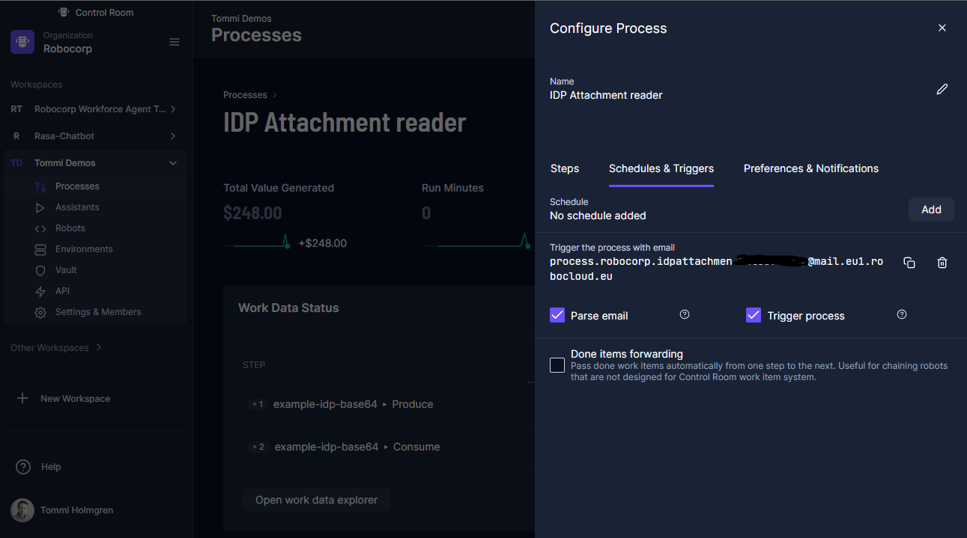Screen dimensions: 967x538
Task: Click the Processes breadcrumb link
Action: pyautogui.click(x=245, y=95)
